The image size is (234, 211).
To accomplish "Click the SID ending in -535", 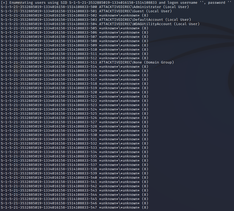I will click(49, 156).
